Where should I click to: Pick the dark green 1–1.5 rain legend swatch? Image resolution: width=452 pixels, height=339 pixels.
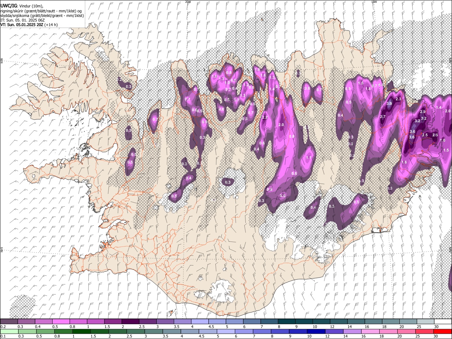(82, 331)
